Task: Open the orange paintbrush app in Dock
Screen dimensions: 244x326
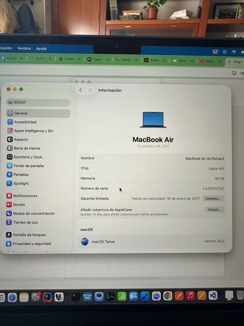Action: (x=179, y=296)
